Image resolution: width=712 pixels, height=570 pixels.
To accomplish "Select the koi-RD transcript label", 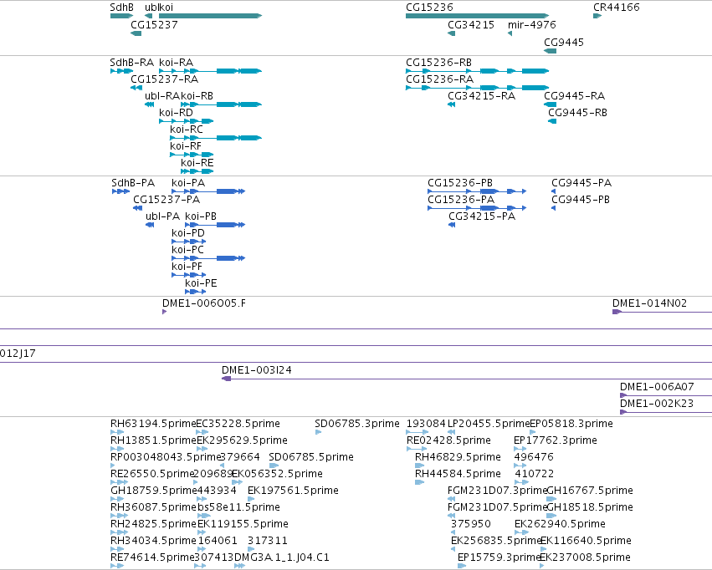I will pyautogui.click(x=176, y=113).
